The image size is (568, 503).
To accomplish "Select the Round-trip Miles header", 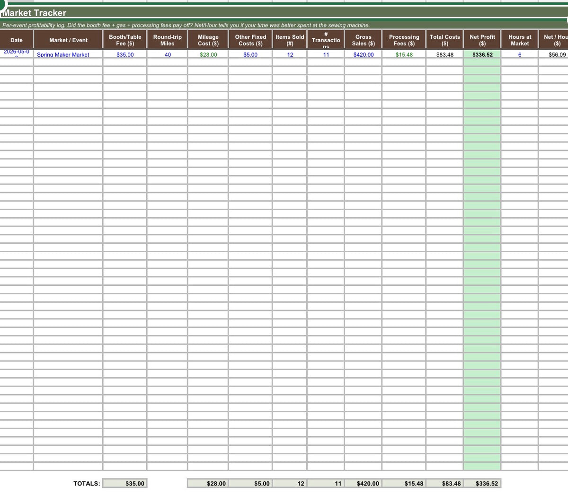I will pos(168,40).
